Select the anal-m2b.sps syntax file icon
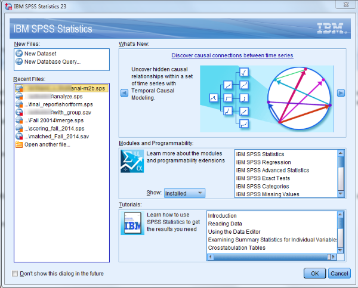This screenshot has width=358, height=288. (x=19, y=88)
